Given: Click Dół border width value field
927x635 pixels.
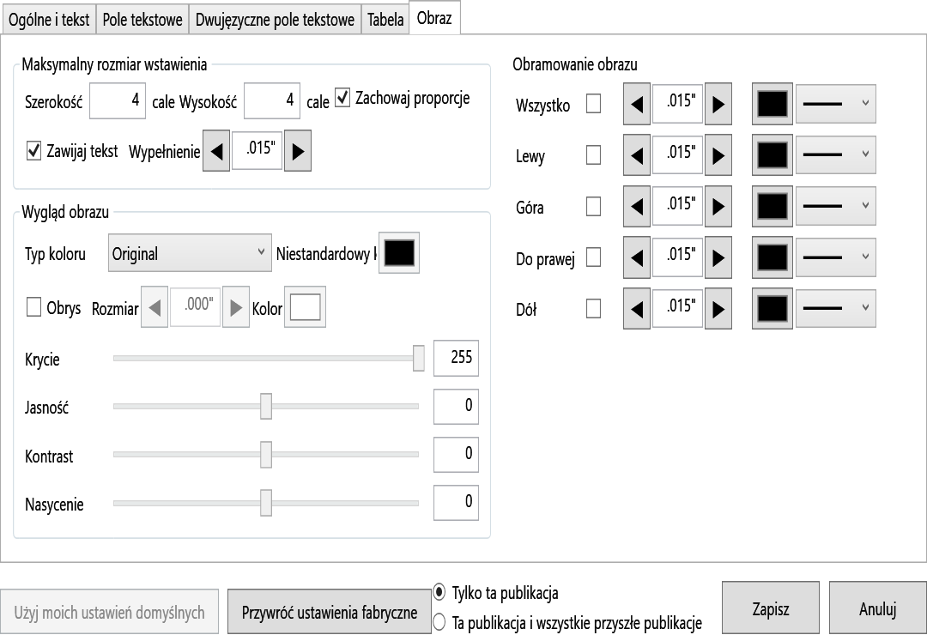Looking at the screenshot, I should (x=677, y=308).
